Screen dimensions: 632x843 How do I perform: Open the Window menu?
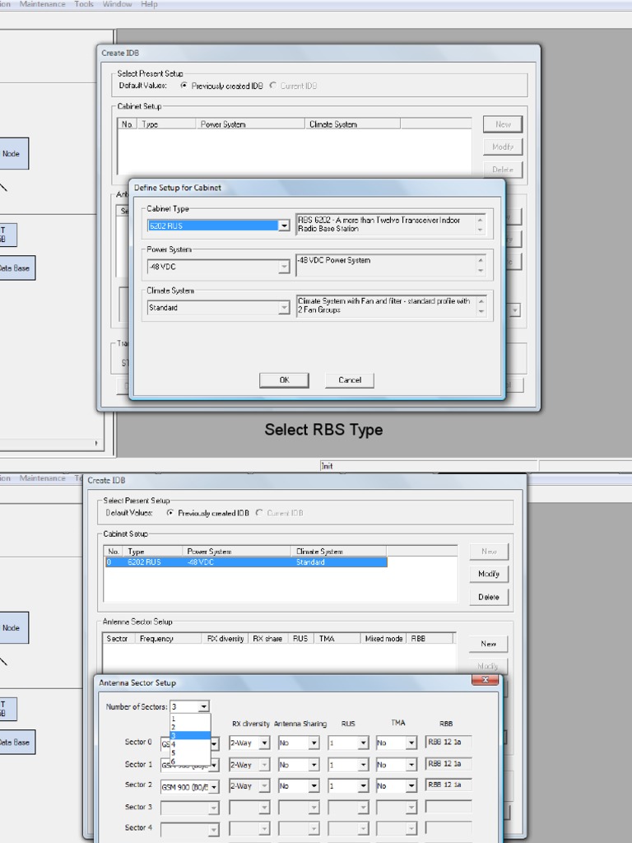click(x=117, y=4)
